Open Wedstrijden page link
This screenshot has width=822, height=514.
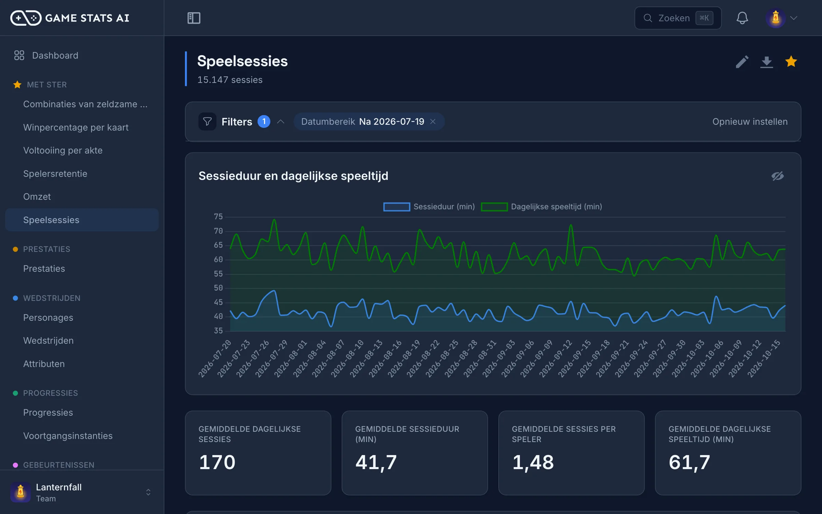pyautogui.click(x=82, y=341)
